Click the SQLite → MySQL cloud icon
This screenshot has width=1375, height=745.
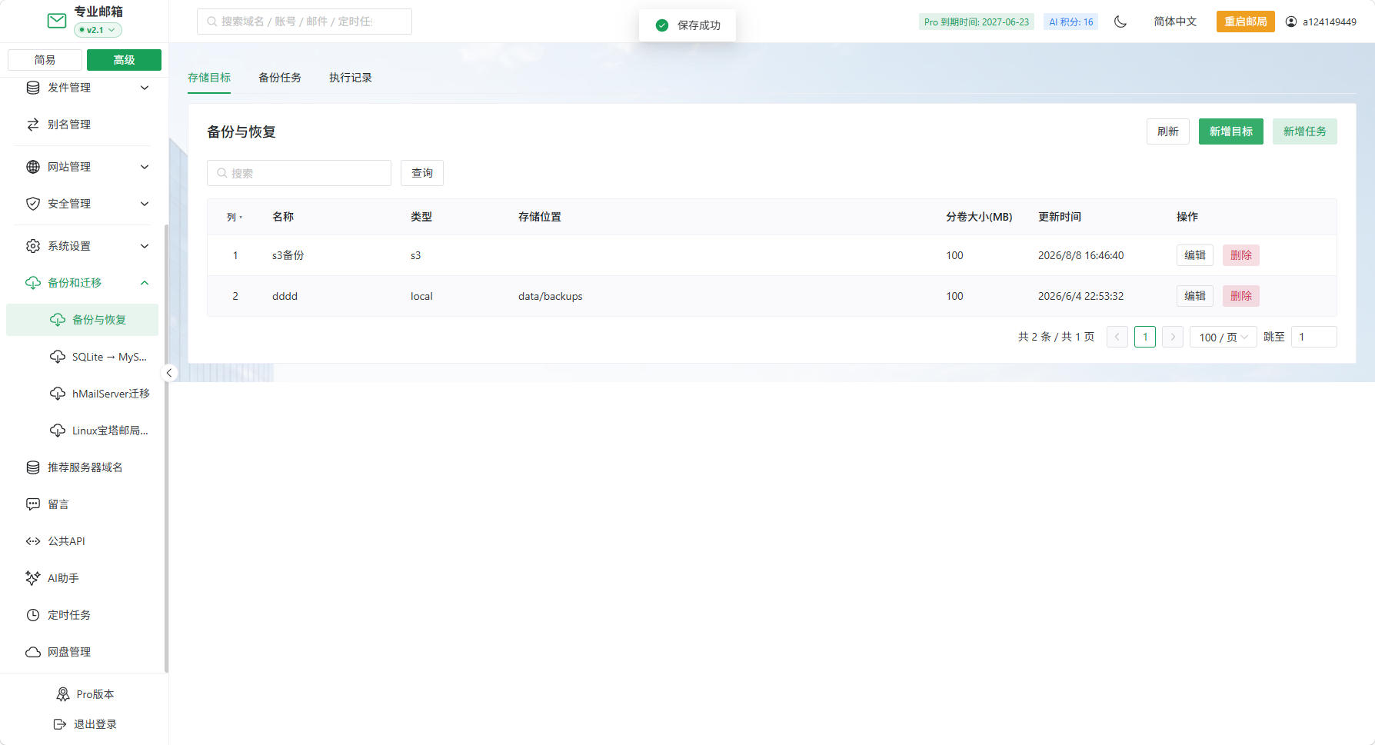[x=58, y=357]
